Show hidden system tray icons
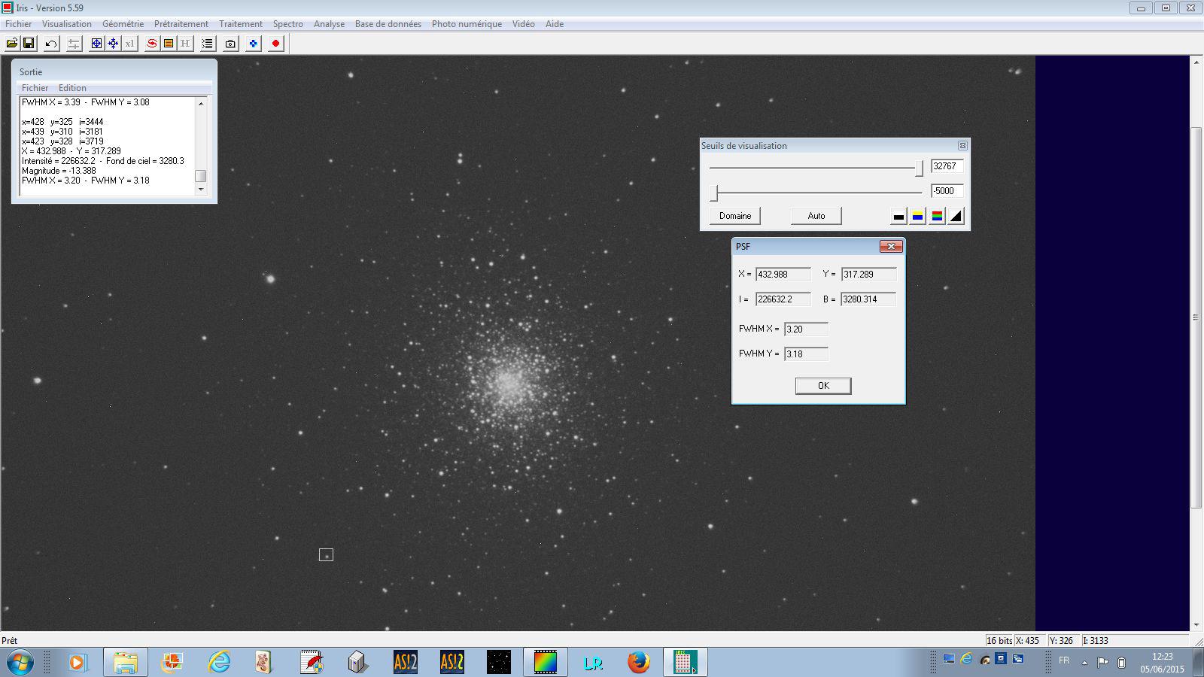Screen dimensions: 1204x677 (1084, 663)
